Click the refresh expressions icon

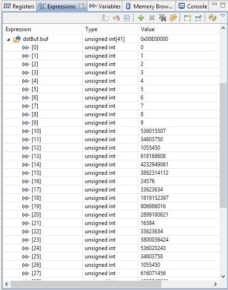tap(173, 18)
